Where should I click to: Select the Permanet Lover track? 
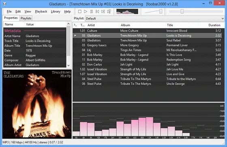(x=147, y=45)
